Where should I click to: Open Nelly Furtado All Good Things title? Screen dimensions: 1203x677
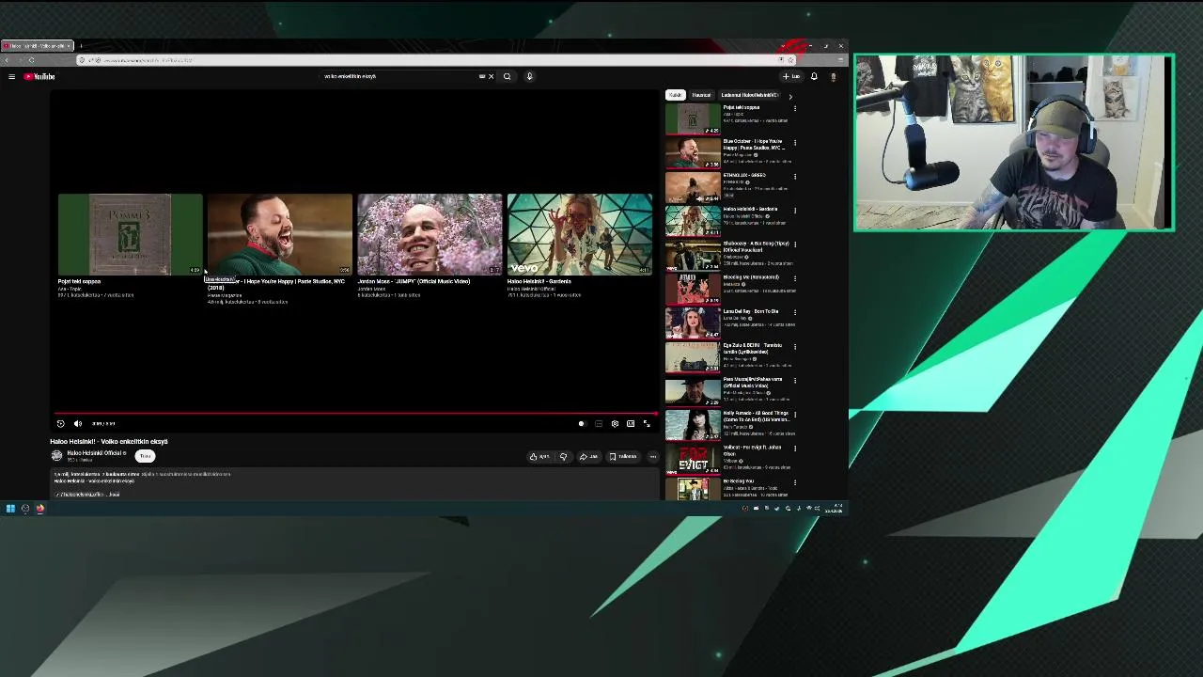tap(756, 416)
